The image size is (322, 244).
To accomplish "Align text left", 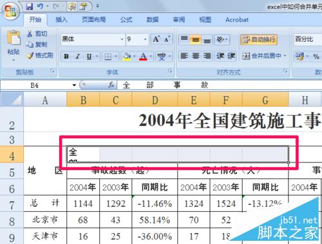I will click(x=184, y=56).
